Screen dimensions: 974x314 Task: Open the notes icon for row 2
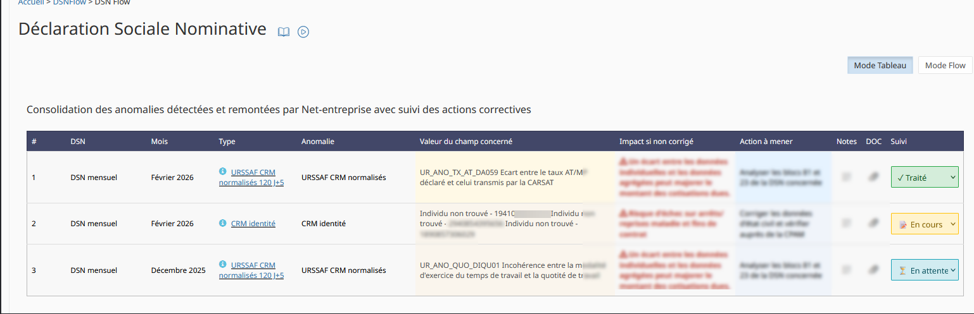tap(846, 223)
